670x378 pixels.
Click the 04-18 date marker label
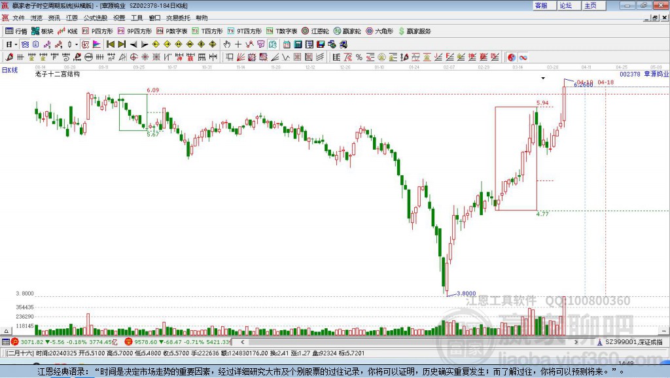coord(605,82)
